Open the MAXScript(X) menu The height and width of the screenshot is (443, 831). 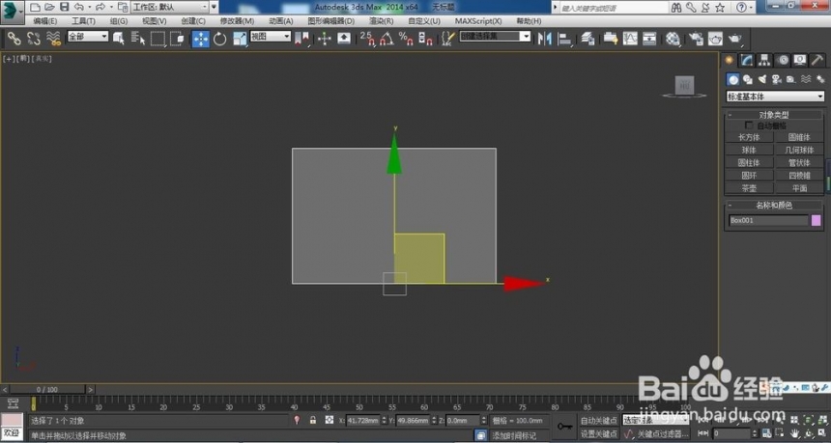[x=478, y=21]
